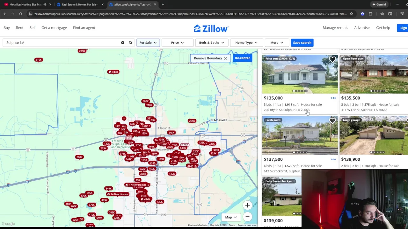
Task: Open the Beds & Baths filter
Action: pyautogui.click(x=212, y=43)
